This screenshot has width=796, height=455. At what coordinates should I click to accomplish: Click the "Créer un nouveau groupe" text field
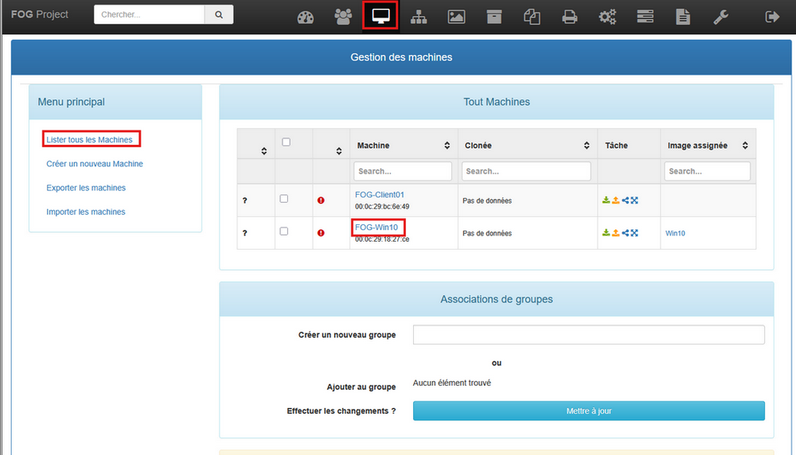[x=588, y=335]
